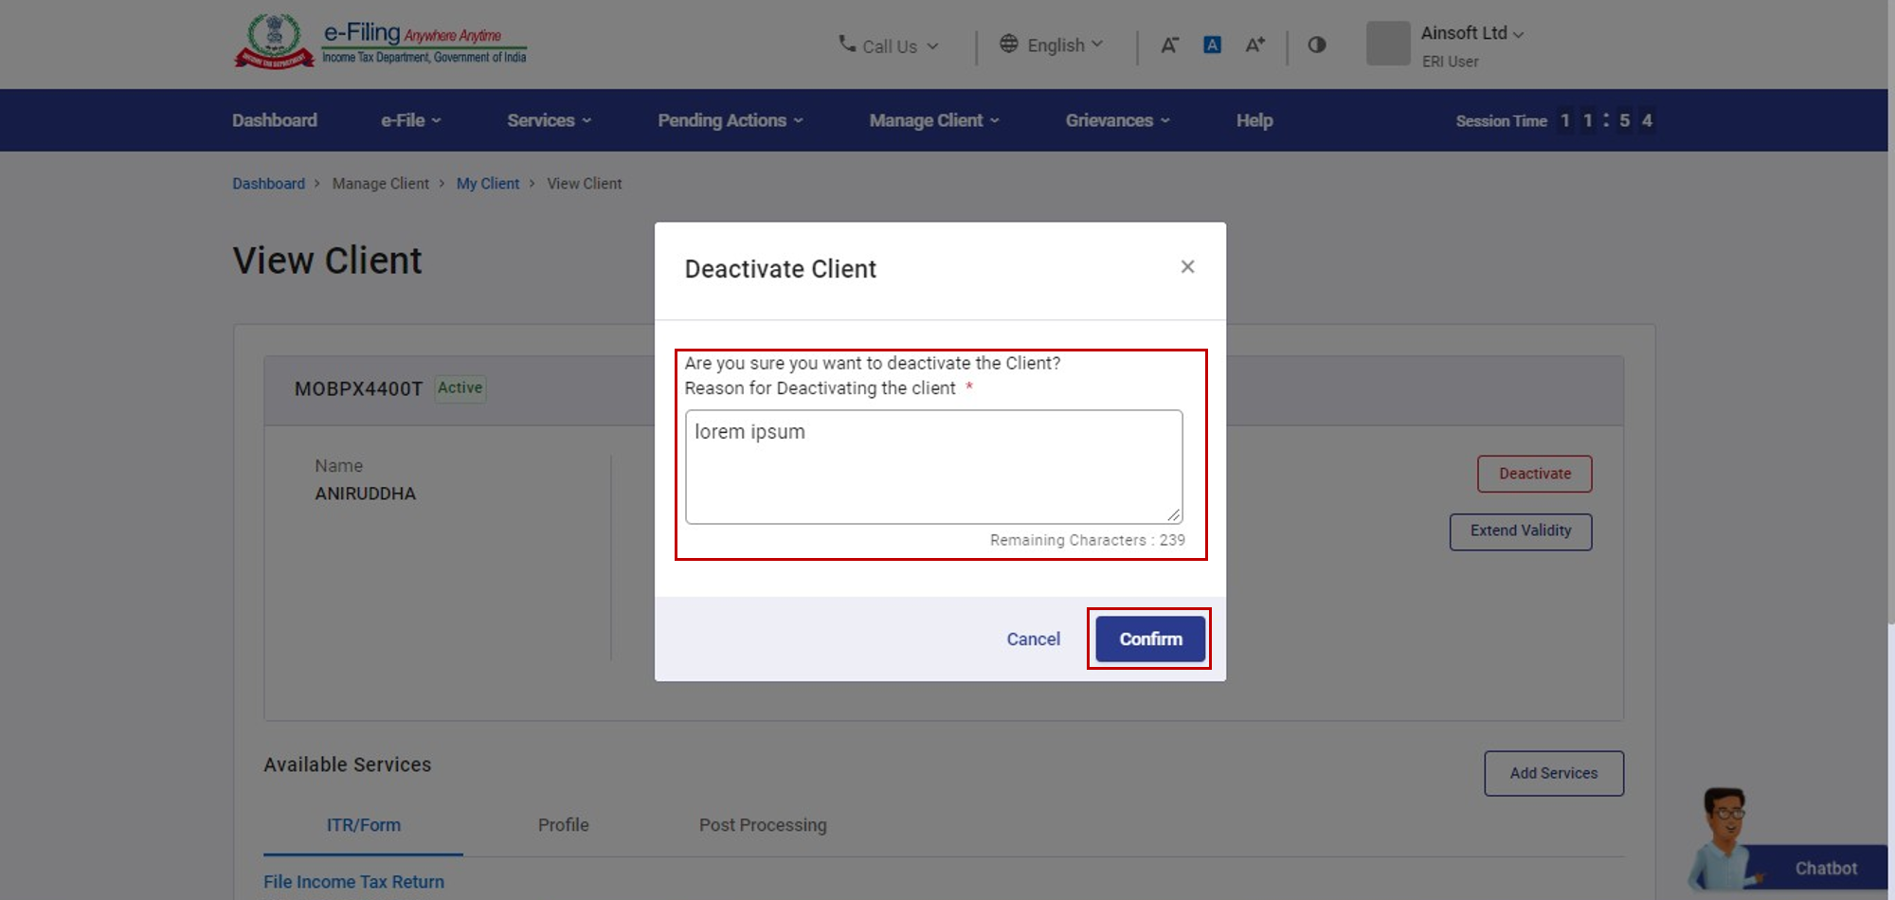Open the Manage Client menu
Screen dimensions: 1895x900
click(933, 120)
